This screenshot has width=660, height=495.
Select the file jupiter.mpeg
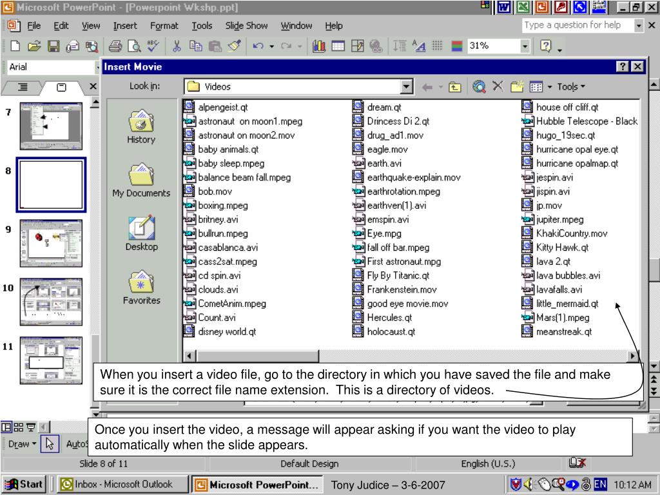[x=552, y=219]
